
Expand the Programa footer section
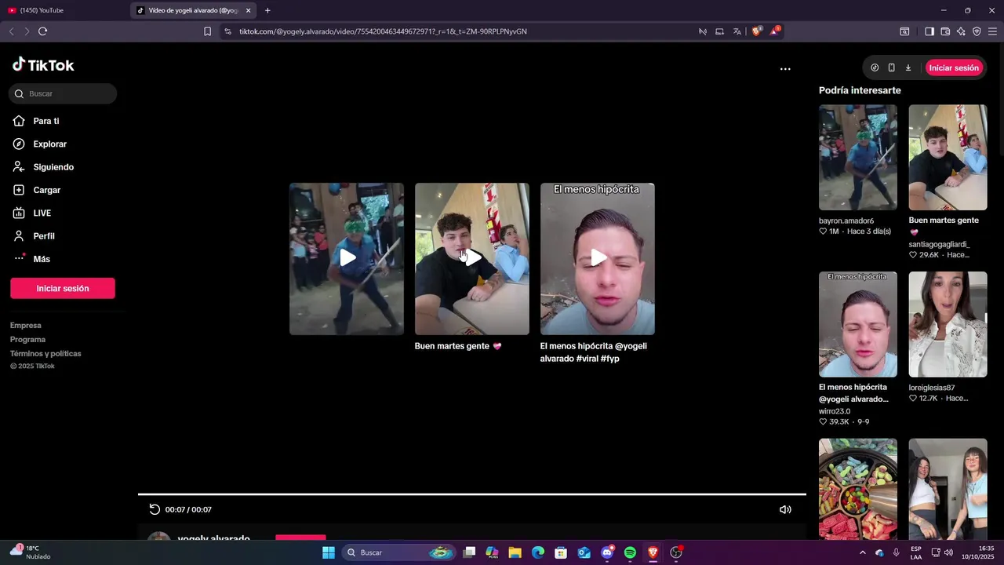[28, 340]
